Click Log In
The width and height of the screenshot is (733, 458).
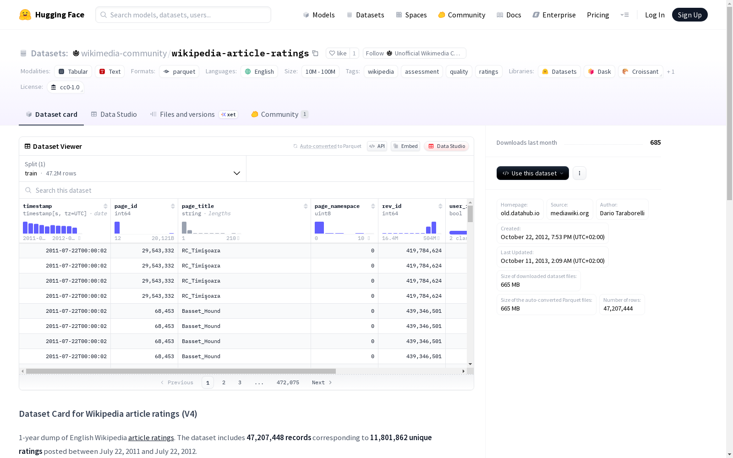click(x=655, y=15)
